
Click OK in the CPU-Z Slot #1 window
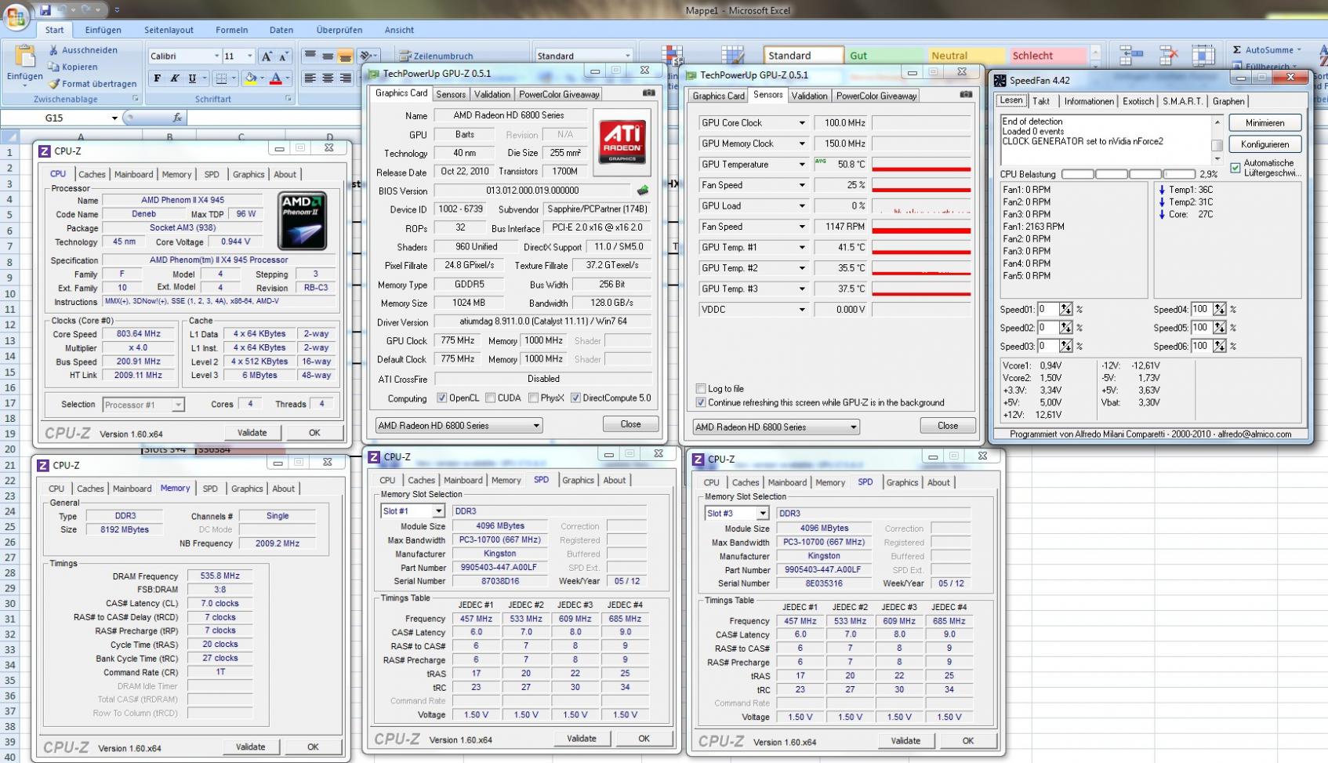pyautogui.click(x=644, y=738)
